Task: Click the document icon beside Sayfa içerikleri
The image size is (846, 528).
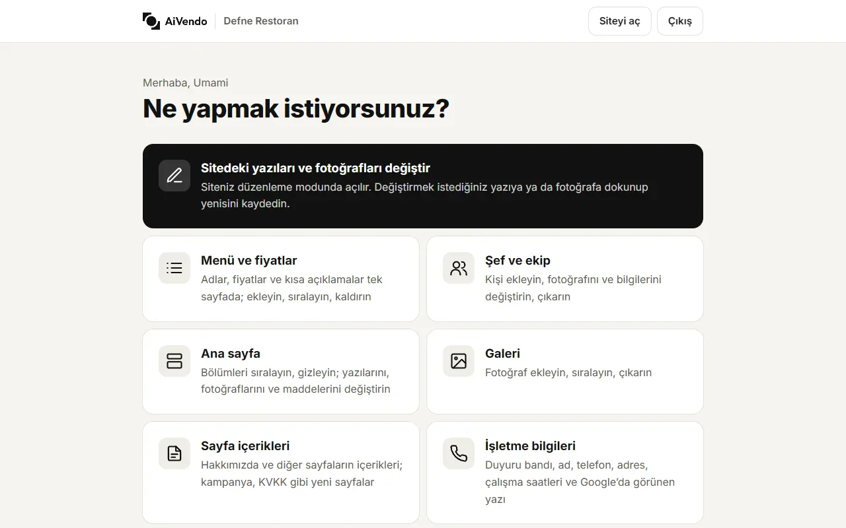Action: click(x=174, y=453)
